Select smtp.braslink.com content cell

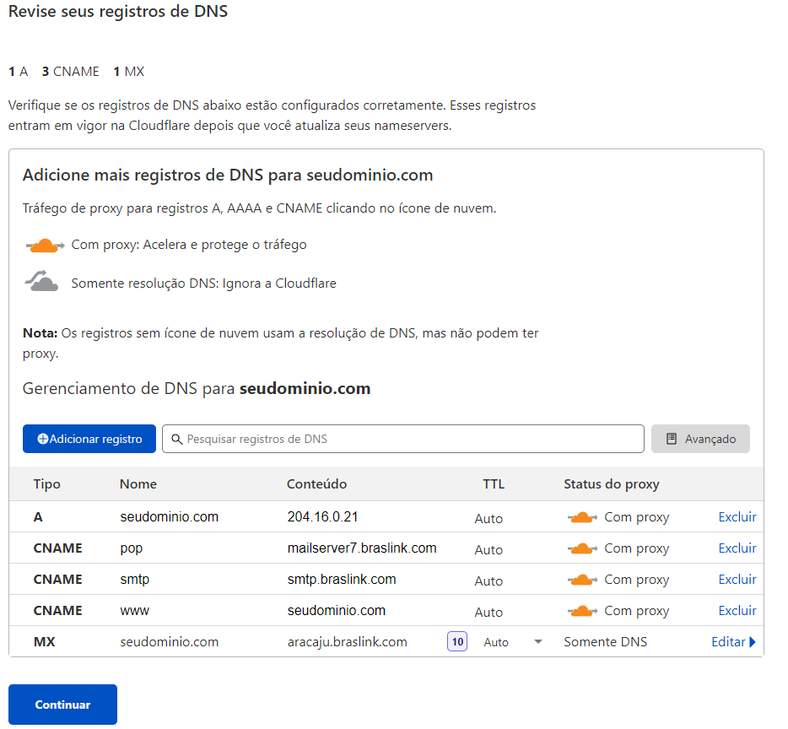click(342, 579)
